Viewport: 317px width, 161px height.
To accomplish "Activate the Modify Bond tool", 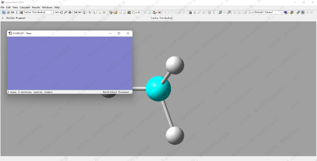I will tap(57, 12).
